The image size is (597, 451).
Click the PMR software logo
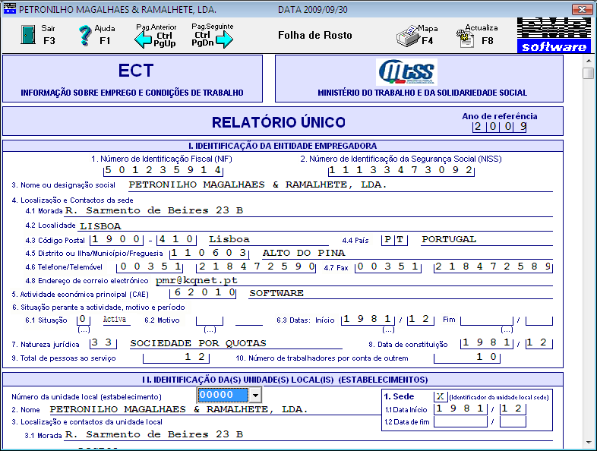[x=554, y=35]
